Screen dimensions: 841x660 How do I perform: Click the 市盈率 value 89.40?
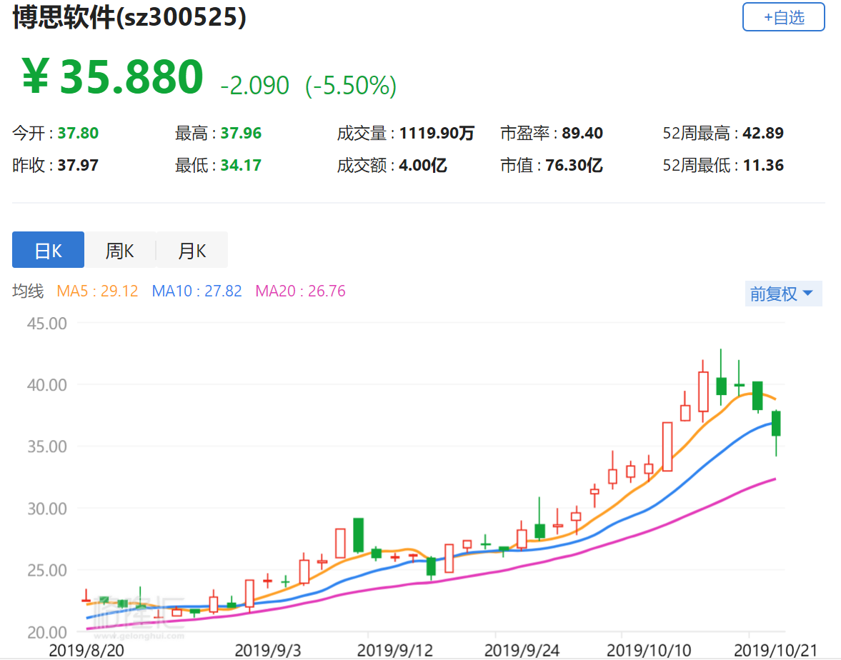click(582, 133)
